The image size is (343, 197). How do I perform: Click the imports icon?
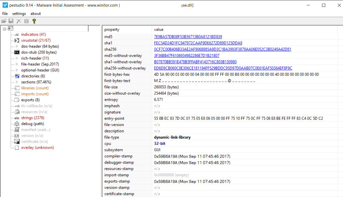pos(17,94)
